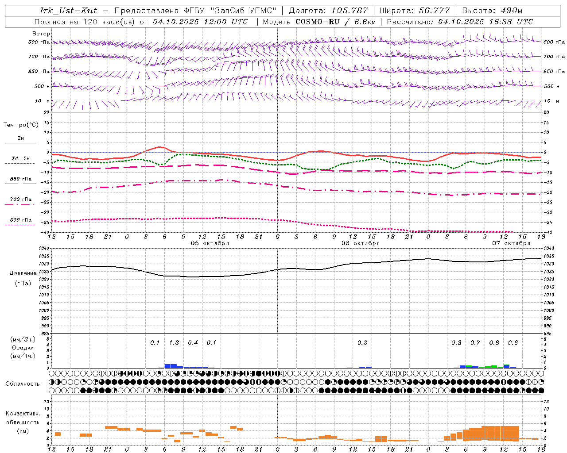Click the 06 октября date label
The height and width of the screenshot is (453, 567).
coord(361,243)
